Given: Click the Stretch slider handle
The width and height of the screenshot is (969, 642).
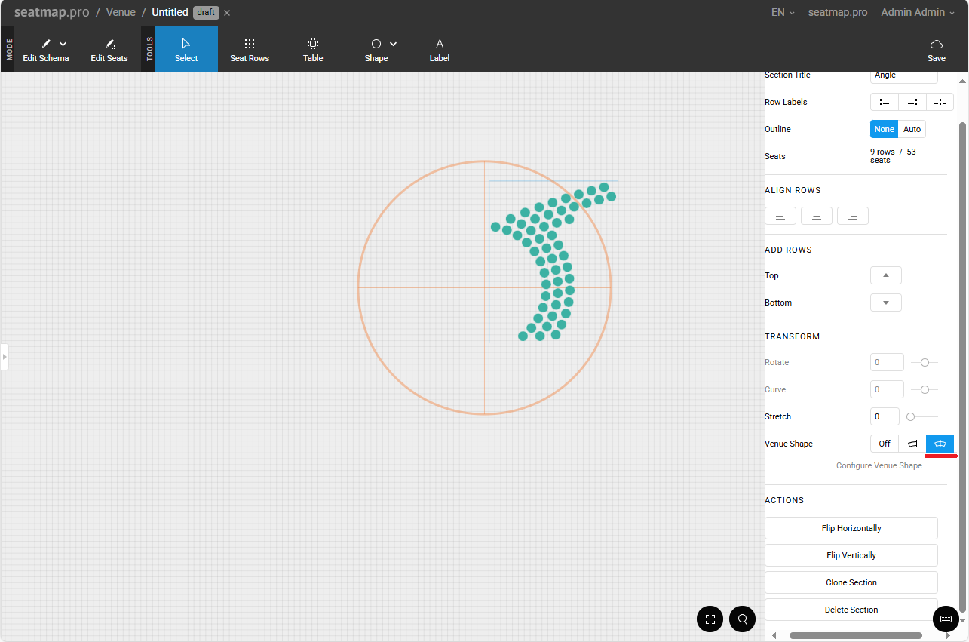Looking at the screenshot, I should pyautogui.click(x=910, y=416).
